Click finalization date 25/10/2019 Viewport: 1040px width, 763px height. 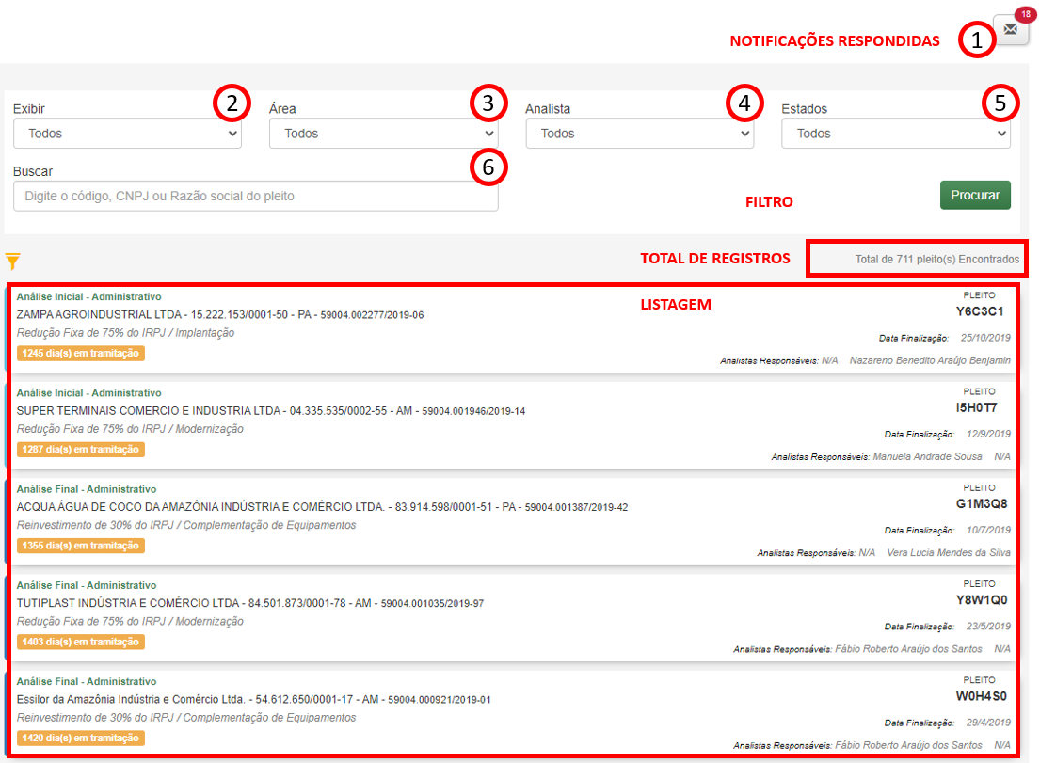985,338
